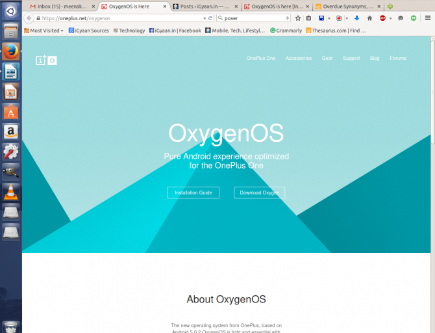Screen dimensions: 435x333
Task: Open the Firefox downloads arrow icon
Action: click(356, 18)
